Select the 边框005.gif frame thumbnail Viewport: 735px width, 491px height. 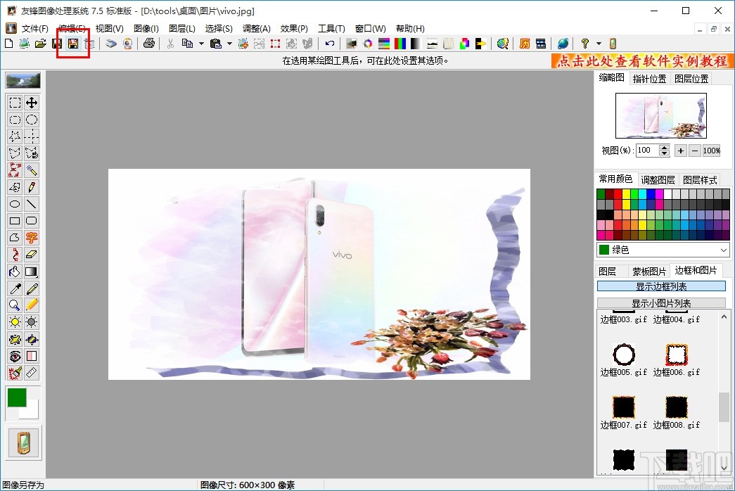coord(624,353)
